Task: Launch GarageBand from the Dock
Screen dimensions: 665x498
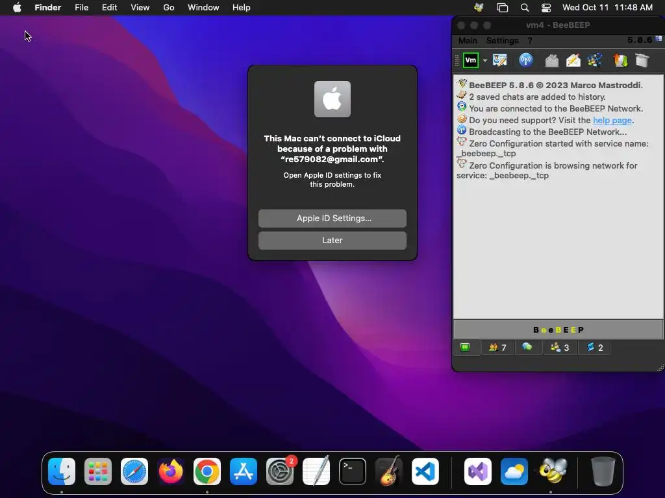Action: [x=389, y=471]
